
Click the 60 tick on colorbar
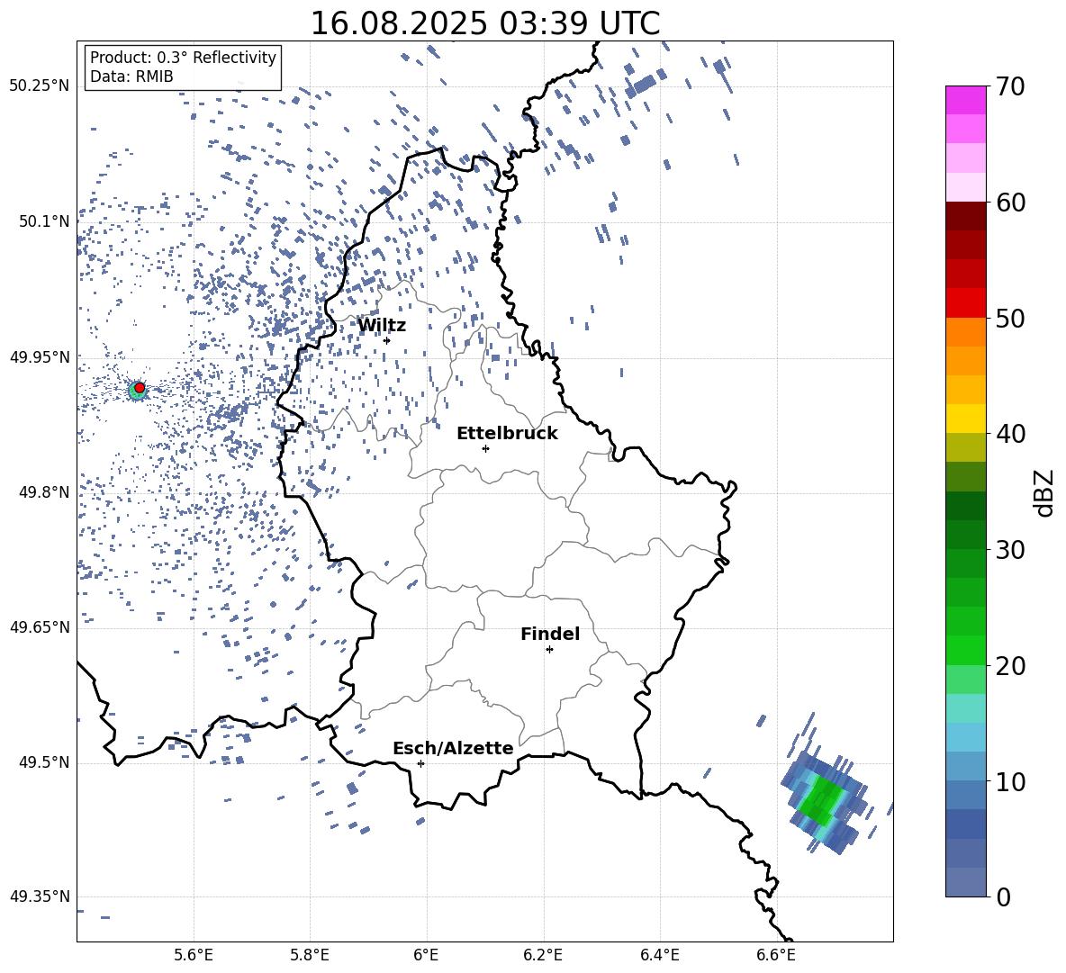pyautogui.click(x=1010, y=203)
